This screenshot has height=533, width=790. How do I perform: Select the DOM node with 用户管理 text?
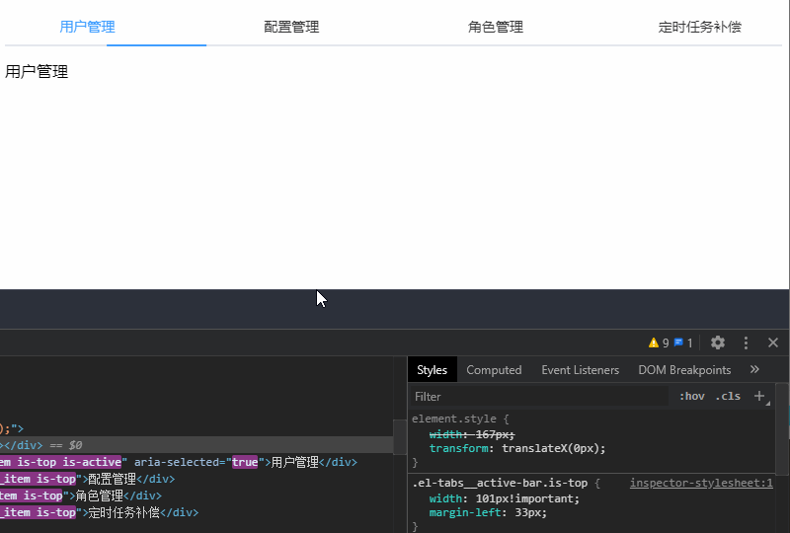(179, 462)
